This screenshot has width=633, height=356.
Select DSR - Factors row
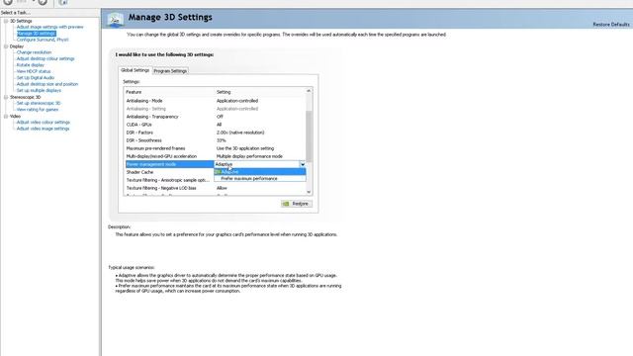[x=215, y=133]
